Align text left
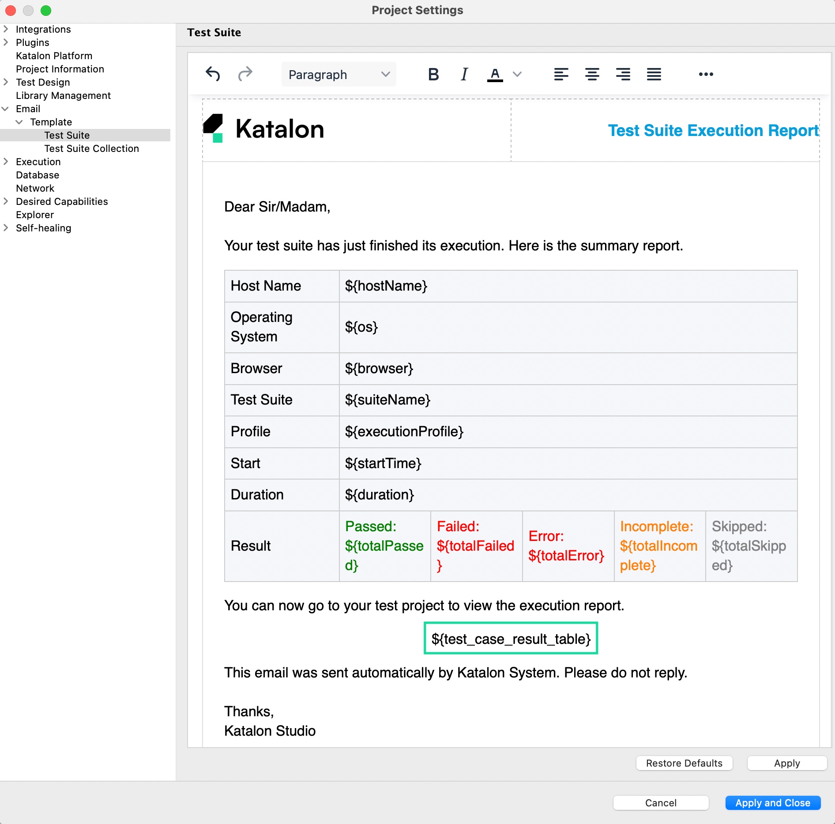The image size is (835, 824). click(x=561, y=74)
